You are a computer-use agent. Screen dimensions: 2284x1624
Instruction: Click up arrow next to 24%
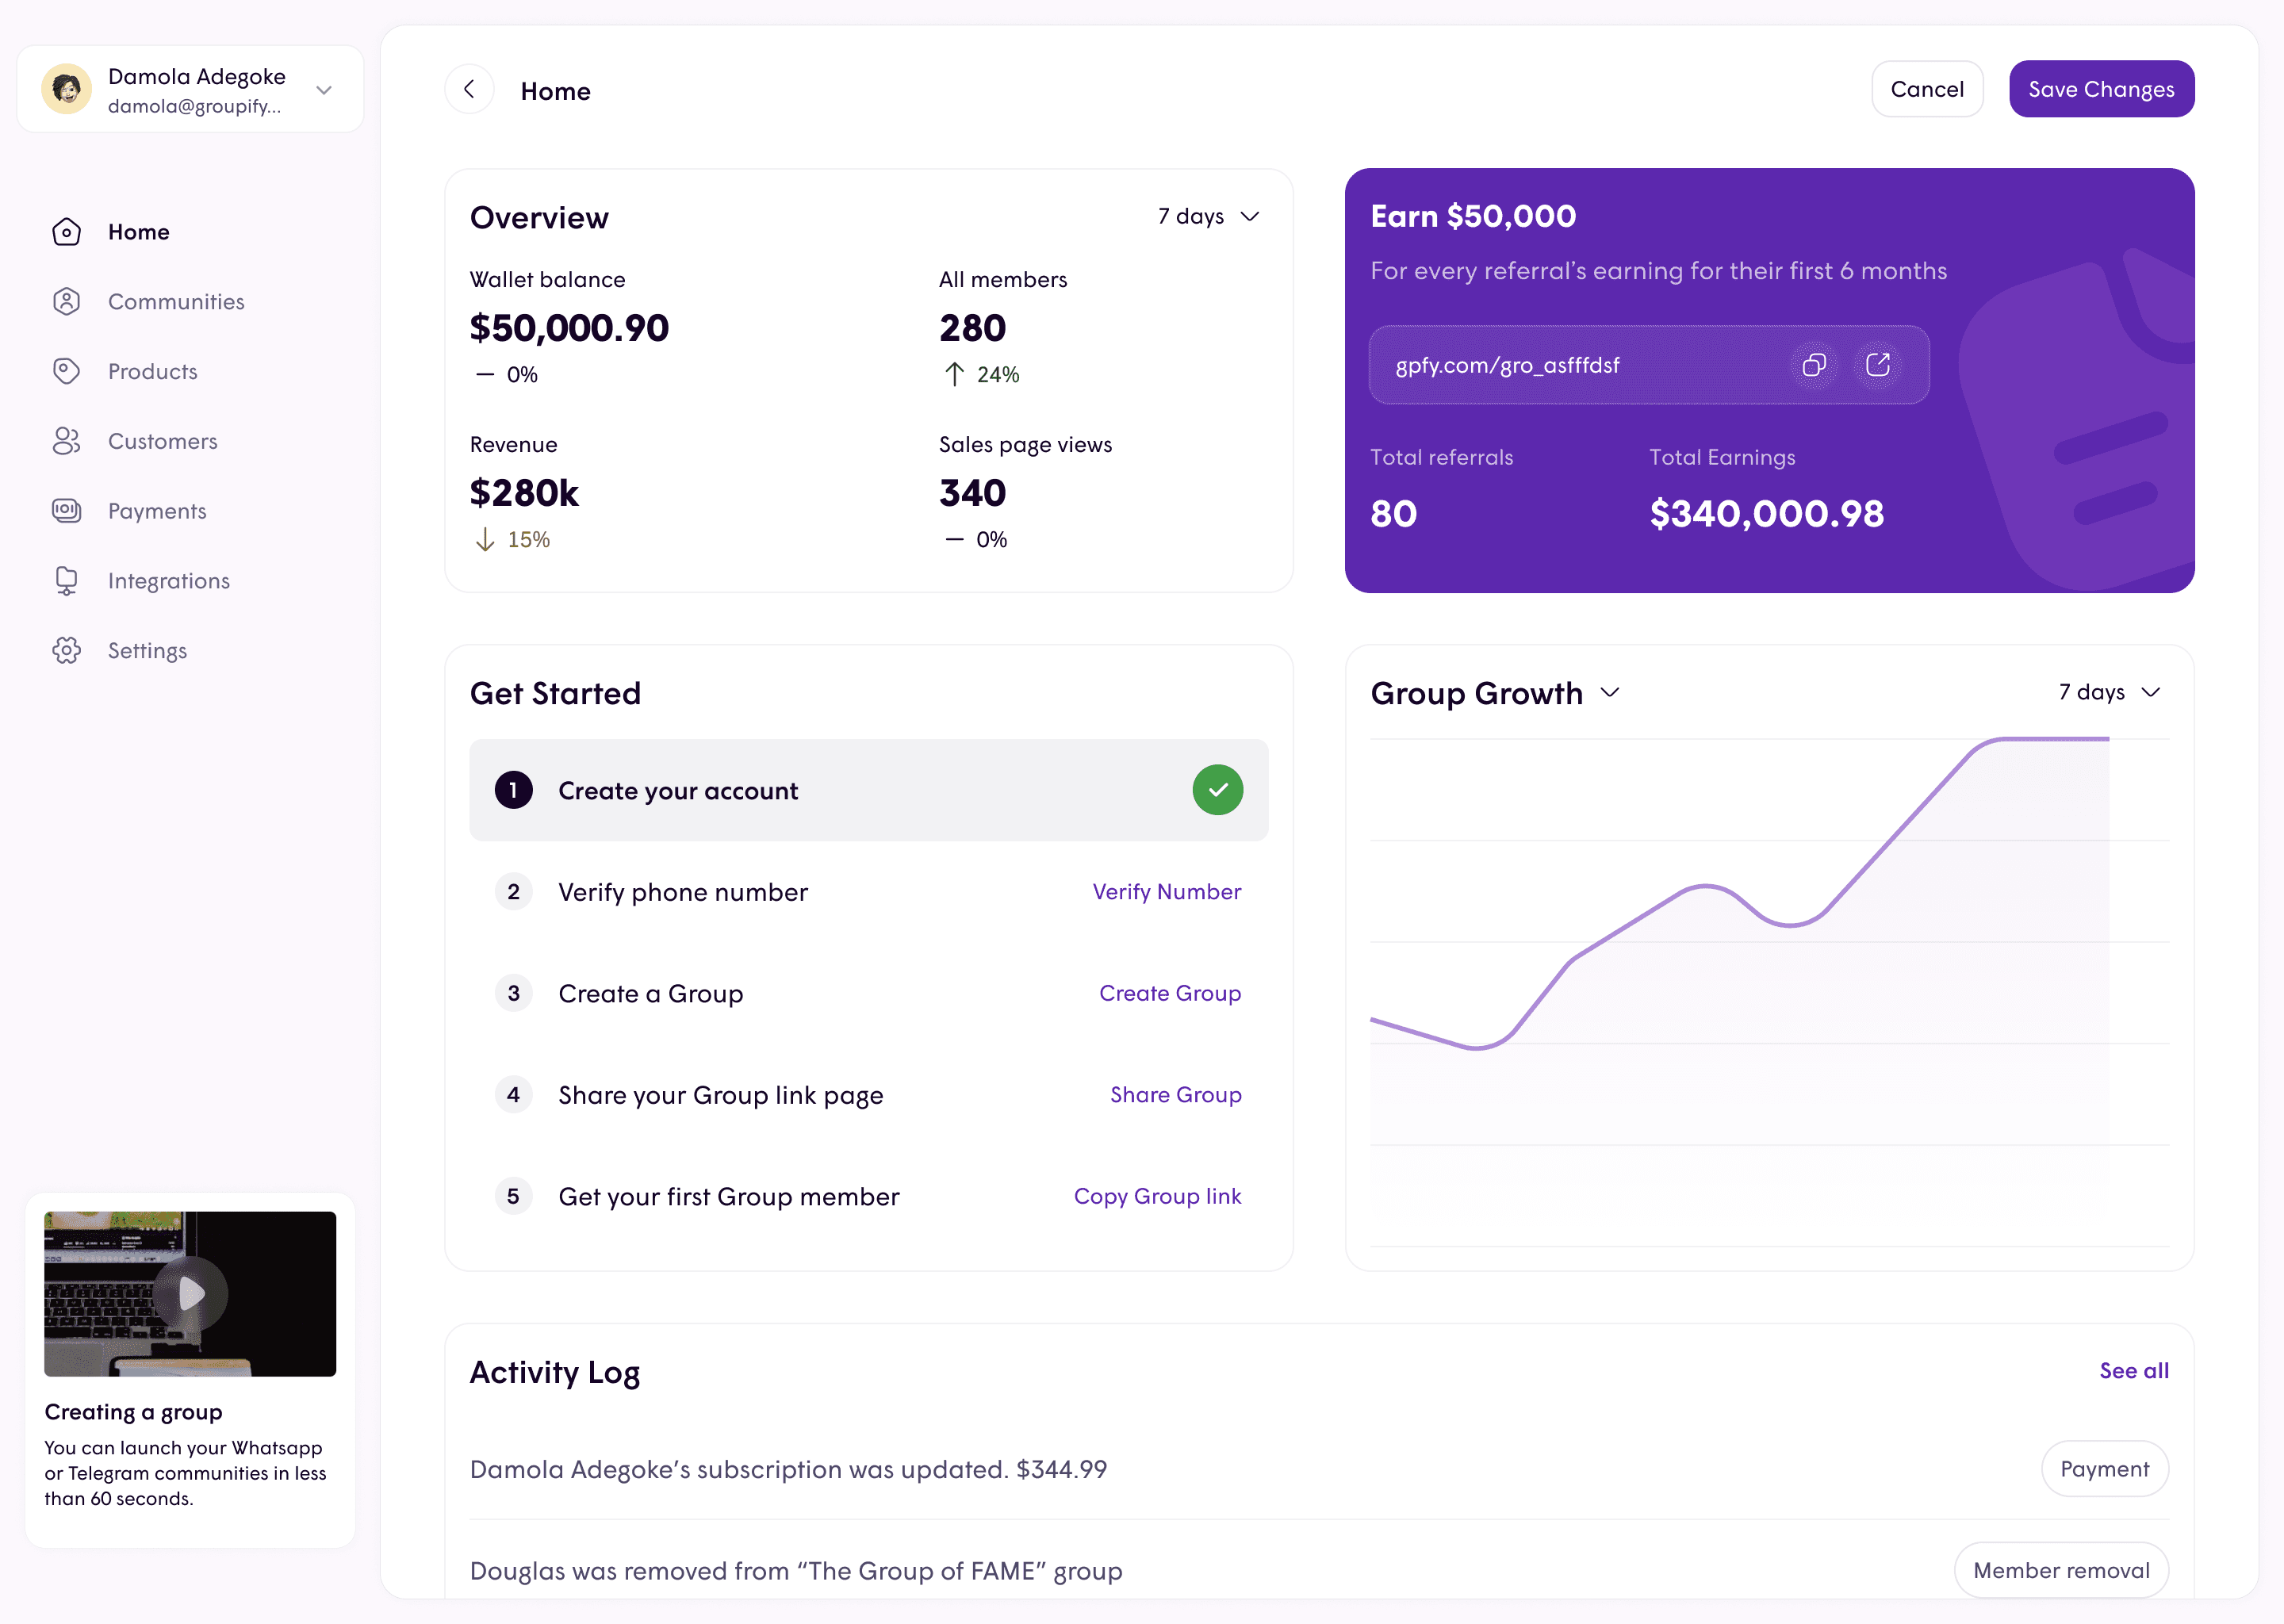coord(954,374)
